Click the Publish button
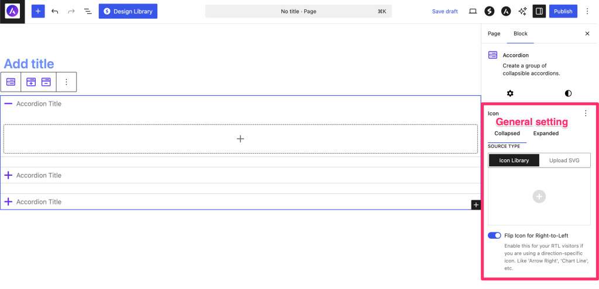The height and width of the screenshot is (289, 599). click(x=563, y=11)
